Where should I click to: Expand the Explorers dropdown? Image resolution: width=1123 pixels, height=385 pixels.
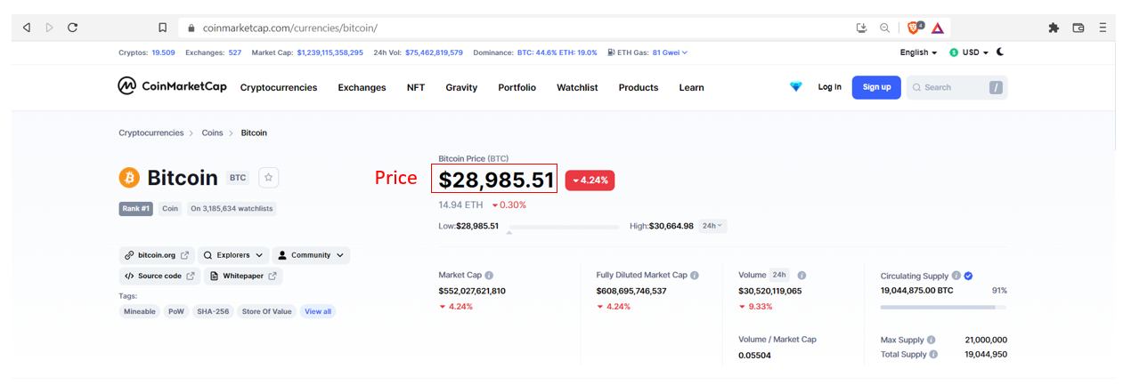232,255
